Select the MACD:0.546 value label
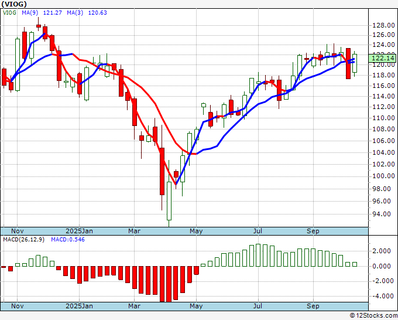The width and height of the screenshot is (398, 320). (x=68, y=240)
